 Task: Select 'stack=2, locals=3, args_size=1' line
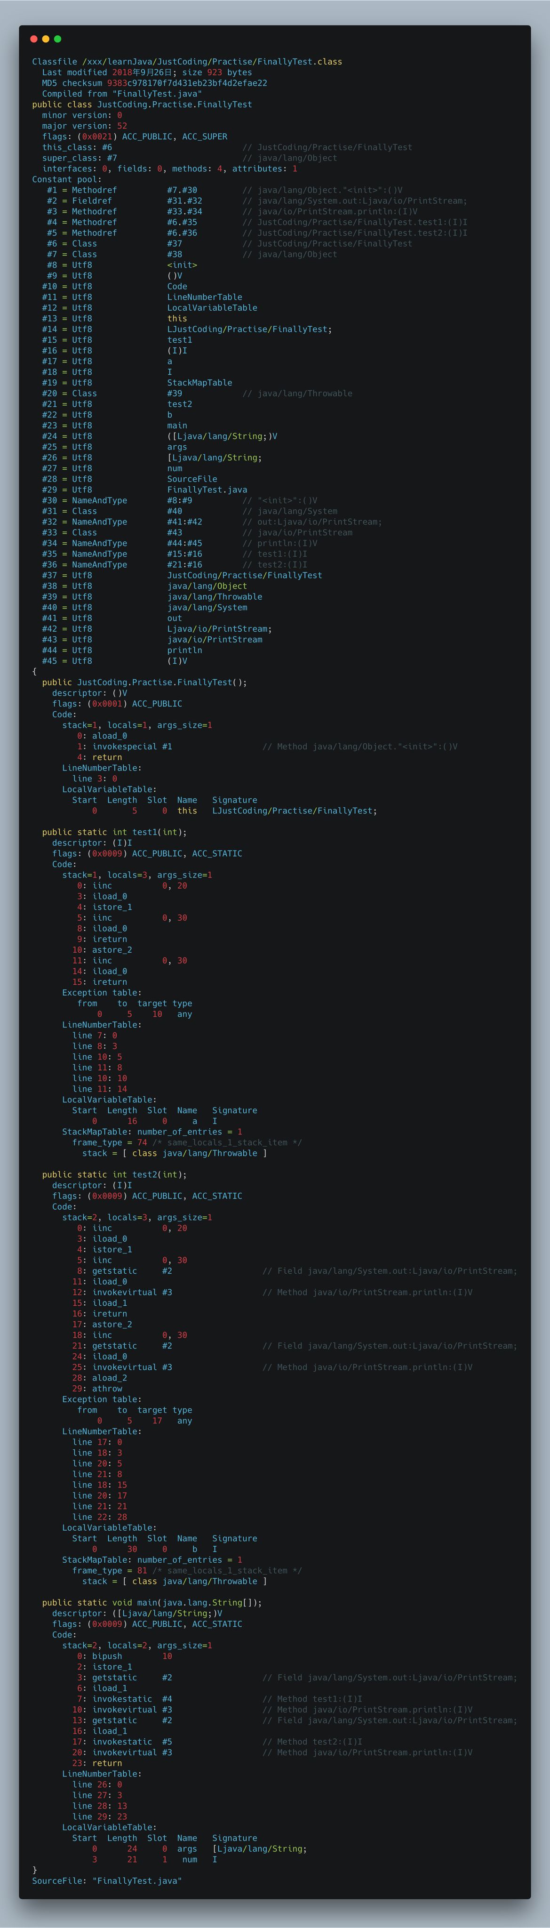[x=137, y=1218]
